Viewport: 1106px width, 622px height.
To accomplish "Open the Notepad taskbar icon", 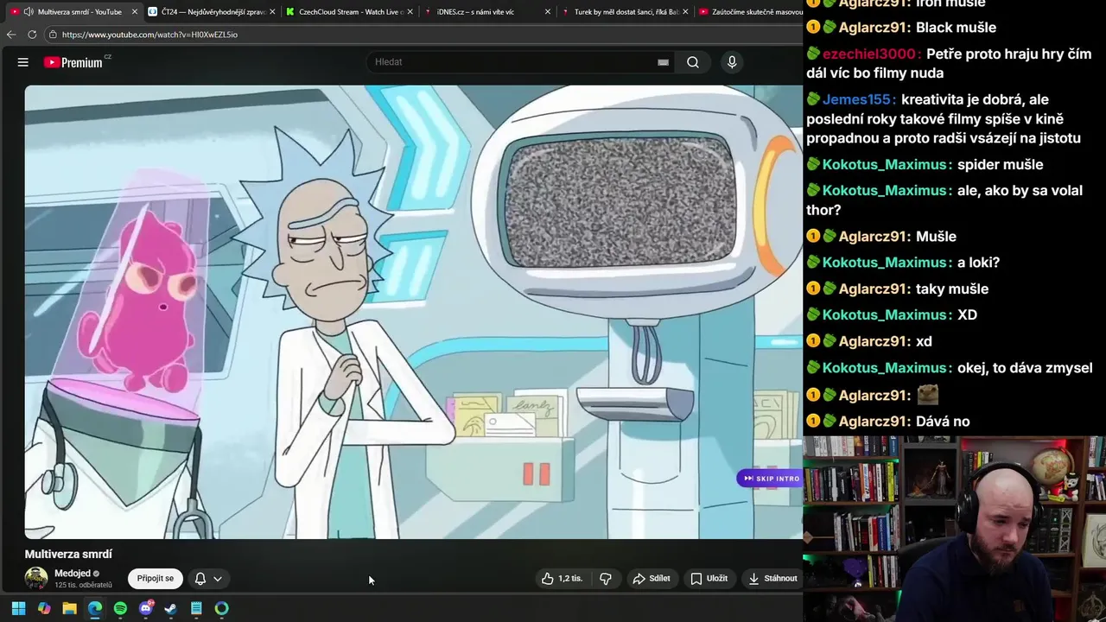I will [x=196, y=608].
